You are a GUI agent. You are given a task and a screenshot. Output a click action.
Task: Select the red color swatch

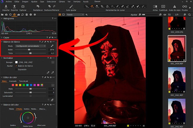[x=13, y=85]
